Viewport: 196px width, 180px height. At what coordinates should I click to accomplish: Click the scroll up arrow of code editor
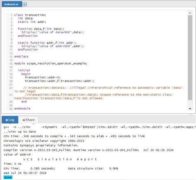pos(190,13)
